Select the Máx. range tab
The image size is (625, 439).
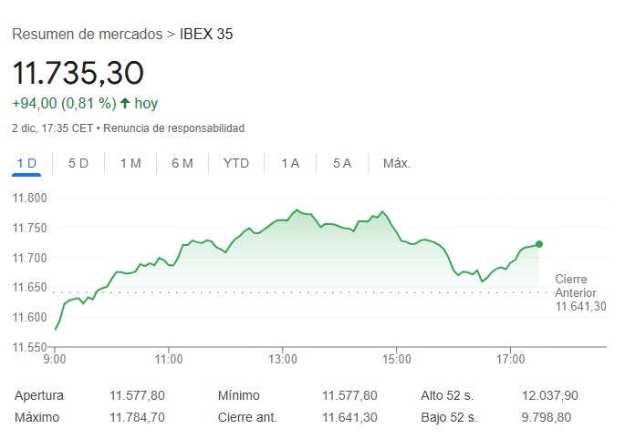coord(397,163)
